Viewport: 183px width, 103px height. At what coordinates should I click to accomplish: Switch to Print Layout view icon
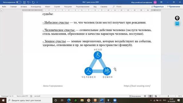coord(150,96)
